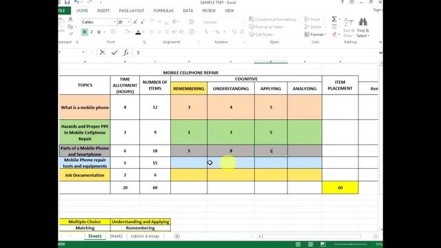
Task: Open Find & Select binoculars
Action: 363,28
